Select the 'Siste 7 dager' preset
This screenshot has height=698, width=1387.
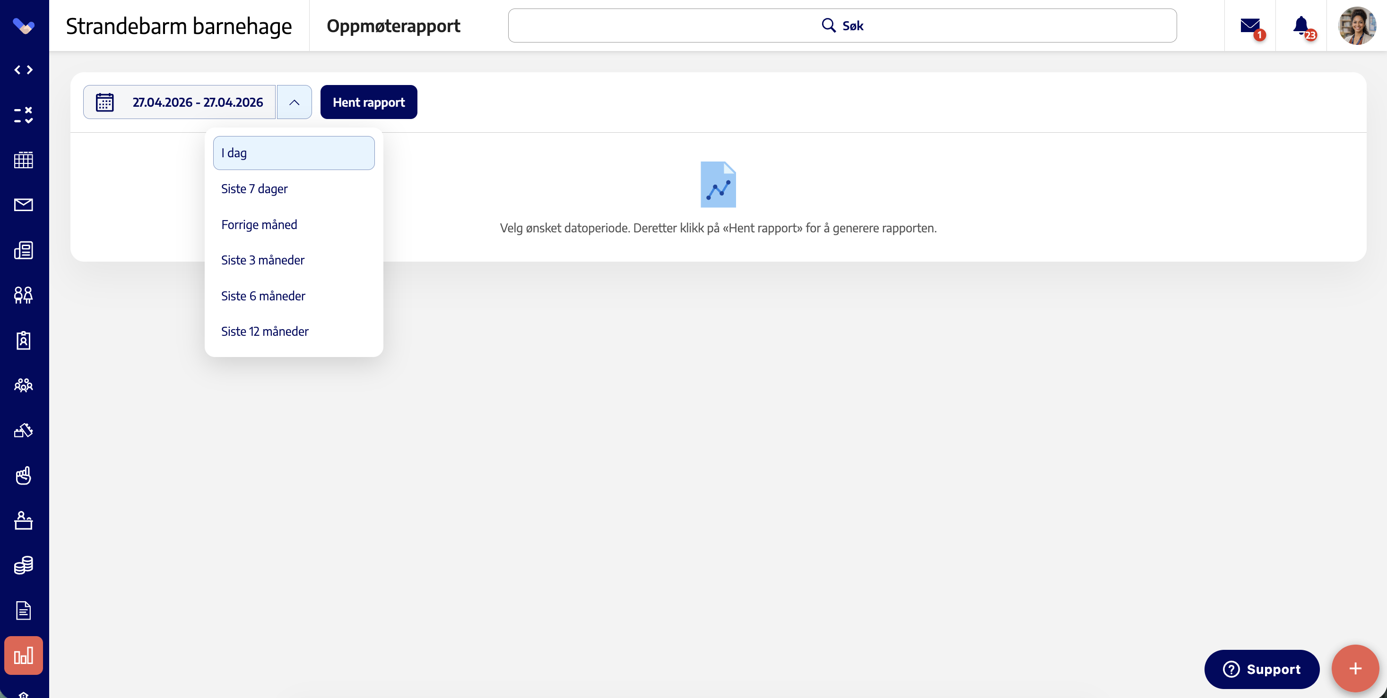point(294,189)
